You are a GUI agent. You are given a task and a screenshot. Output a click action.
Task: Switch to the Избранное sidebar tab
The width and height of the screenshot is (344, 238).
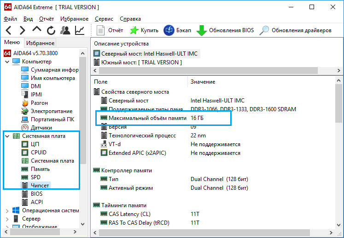click(x=40, y=43)
